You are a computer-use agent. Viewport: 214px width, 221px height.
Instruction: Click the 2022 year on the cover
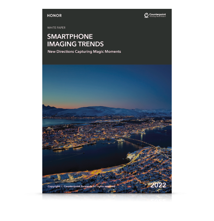pos(158,185)
